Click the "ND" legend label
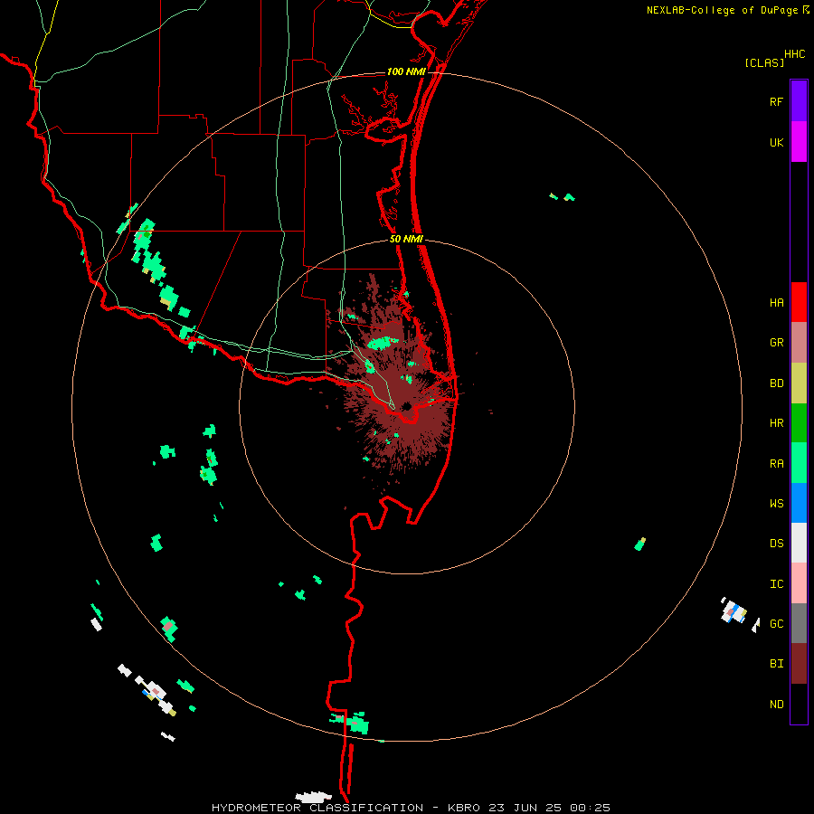814x814 pixels. [x=776, y=705]
